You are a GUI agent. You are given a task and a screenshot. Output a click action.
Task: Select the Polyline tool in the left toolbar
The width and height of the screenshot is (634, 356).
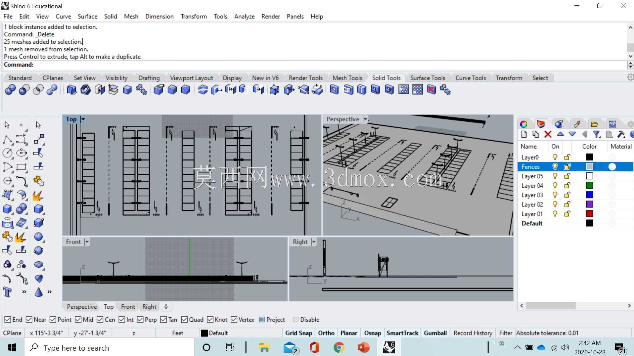7,139
